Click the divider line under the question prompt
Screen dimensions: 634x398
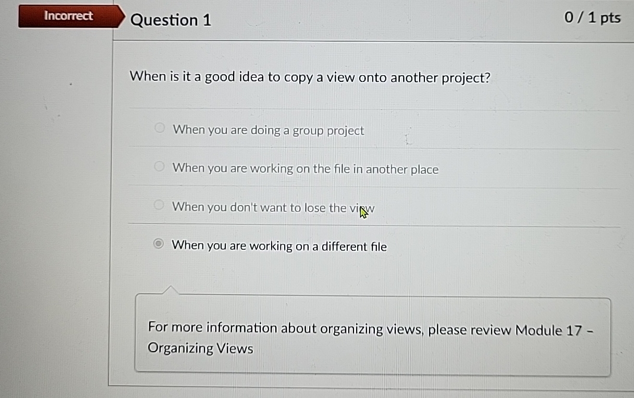[373, 107]
